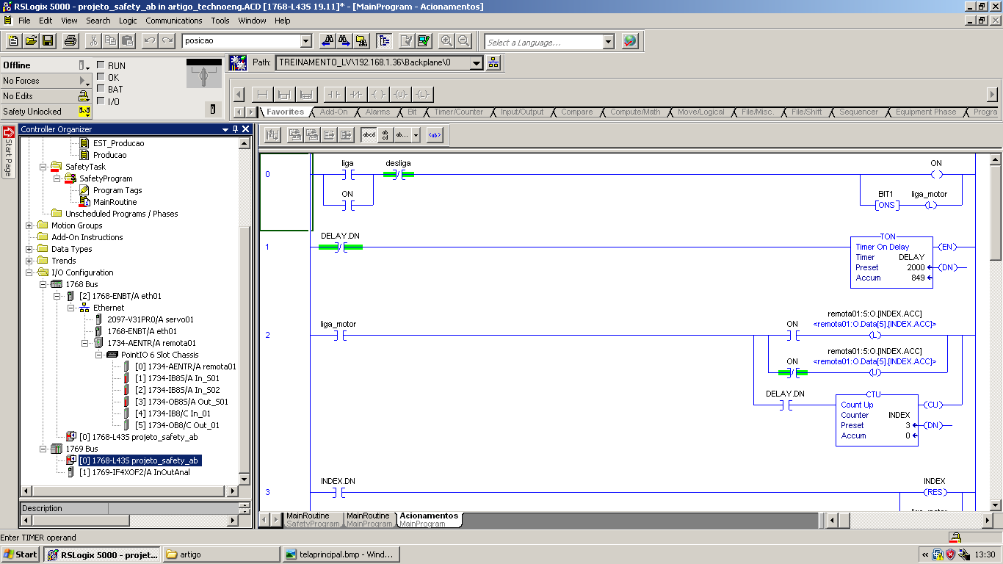This screenshot has width=1003, height=564.
Task: Expand the Motion Groups tree node
Action: [29, 225]
